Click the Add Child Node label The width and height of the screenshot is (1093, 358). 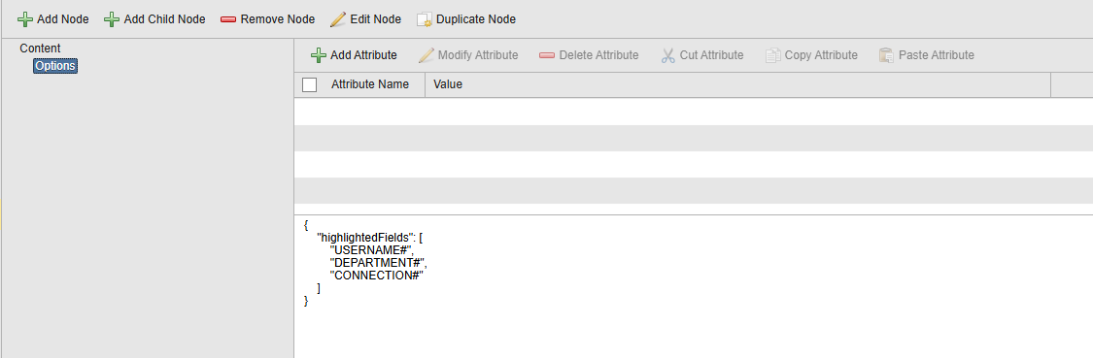[164, 19]
